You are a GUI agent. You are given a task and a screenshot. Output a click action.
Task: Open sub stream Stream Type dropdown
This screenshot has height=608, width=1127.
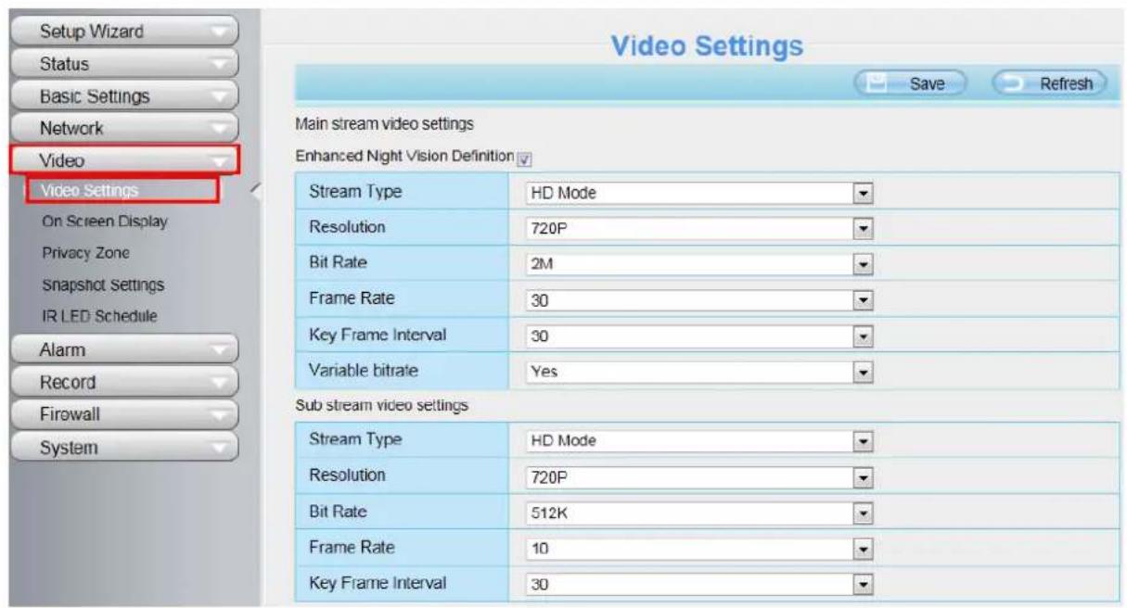pos(700,441)
